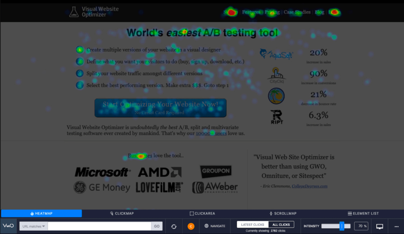
Task: Toggle to Latest Clicks view
Action: tap(252, 225)
